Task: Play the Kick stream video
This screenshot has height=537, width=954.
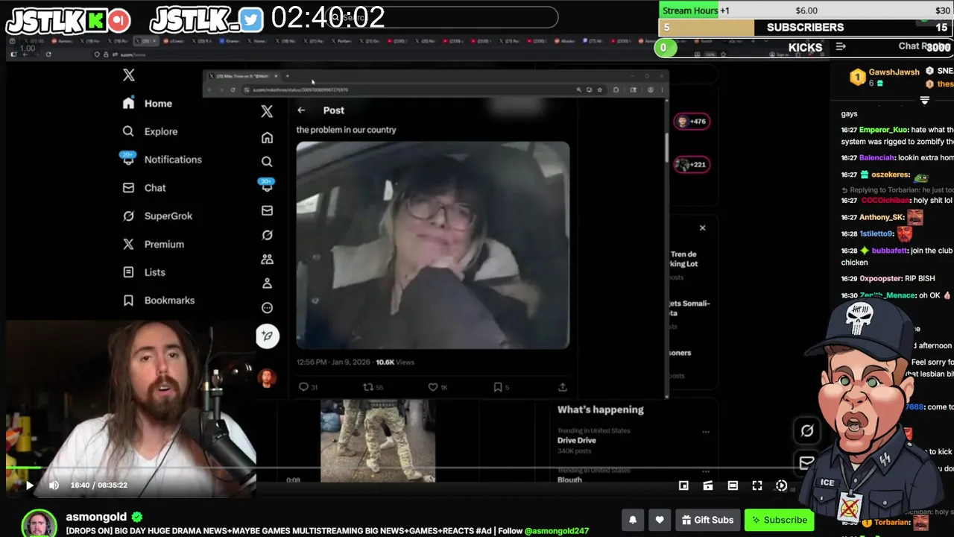Action: [30, 486]
